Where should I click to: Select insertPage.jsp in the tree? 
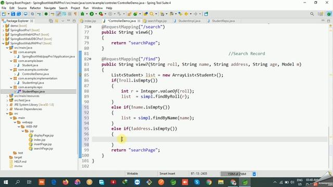(x=43, y=144)
